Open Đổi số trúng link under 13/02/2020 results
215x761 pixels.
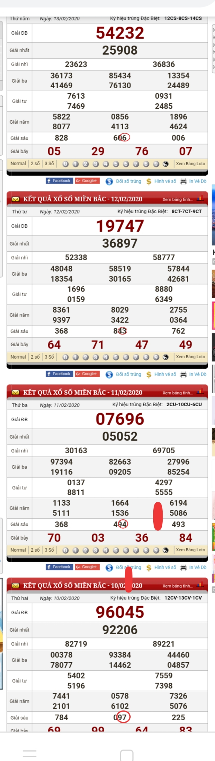128,181
